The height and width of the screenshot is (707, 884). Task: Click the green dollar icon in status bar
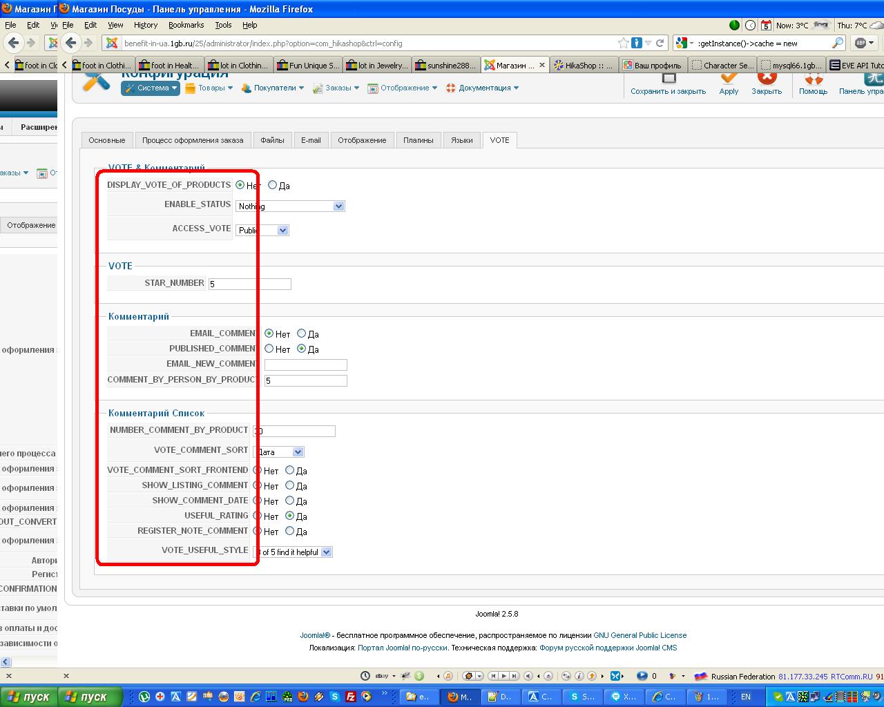click(419, 676)
